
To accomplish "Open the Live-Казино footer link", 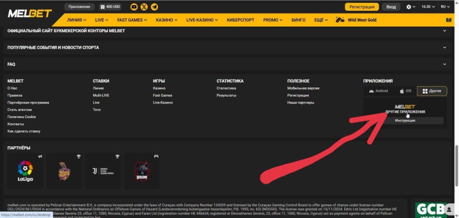I will (163, 103).
